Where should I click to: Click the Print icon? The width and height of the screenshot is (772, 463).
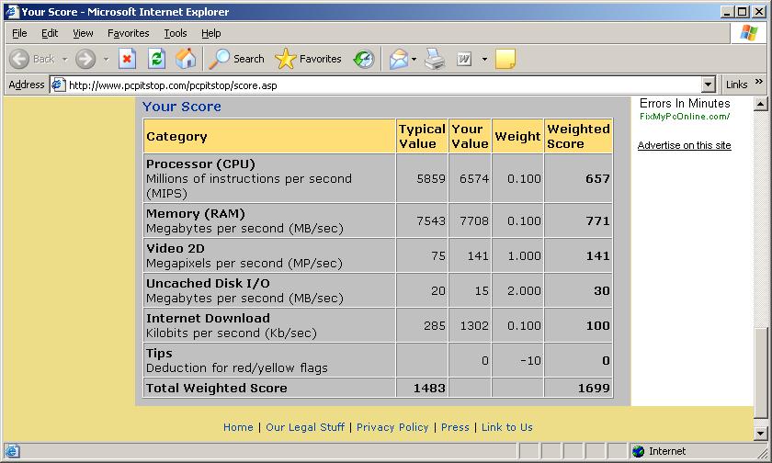(435, 59)
